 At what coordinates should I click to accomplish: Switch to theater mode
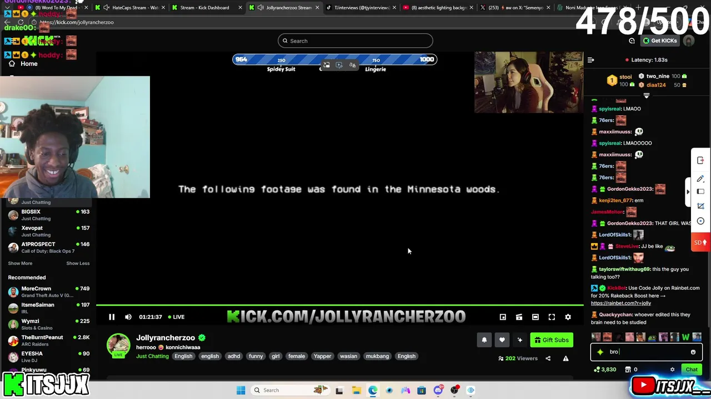coord(535,317)
